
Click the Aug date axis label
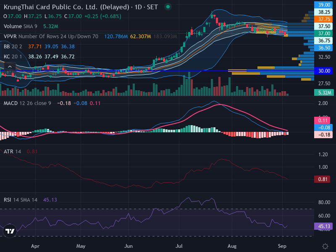232,246
